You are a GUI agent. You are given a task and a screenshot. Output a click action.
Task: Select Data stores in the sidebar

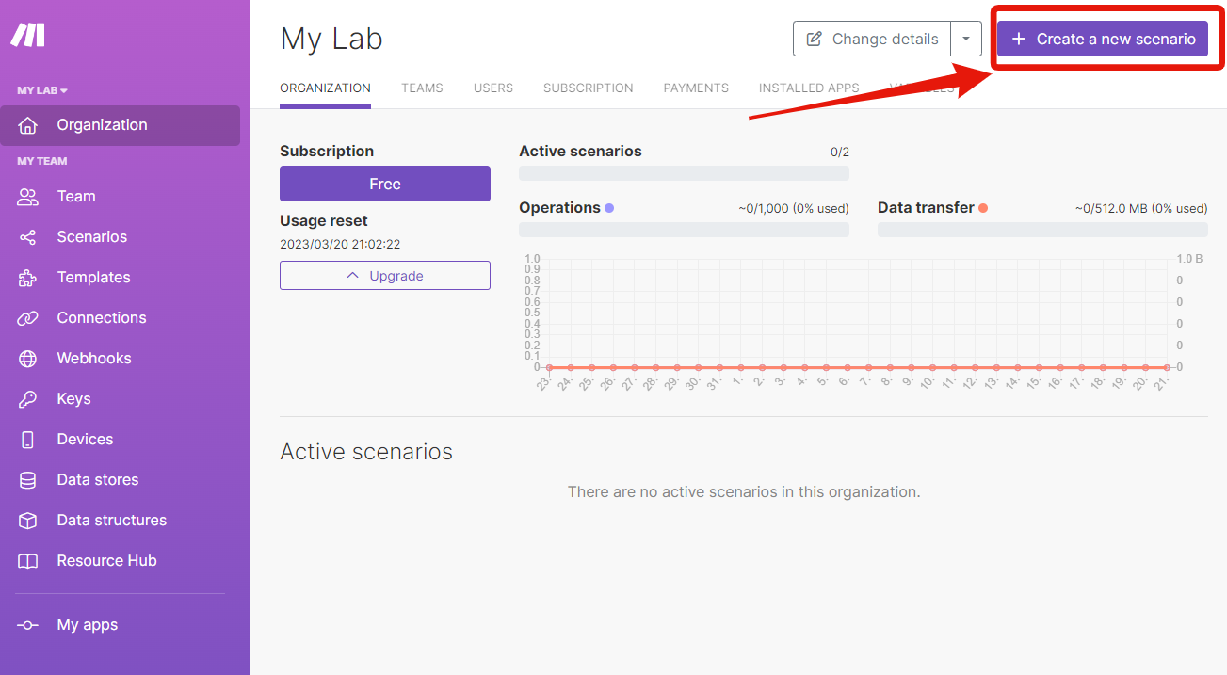(97, 479)
